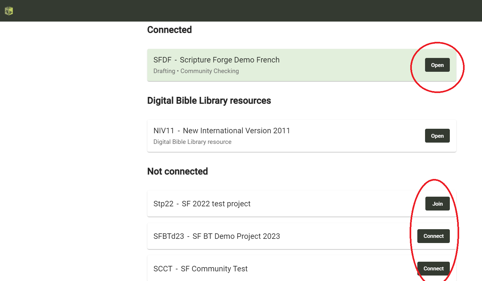482x281 pixels.
Task: Click the NIV11 short name label
Action: coord(164,131)
